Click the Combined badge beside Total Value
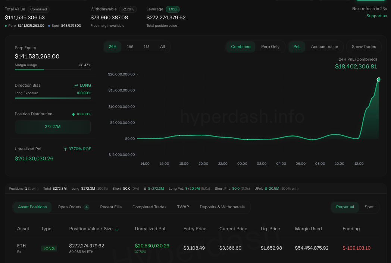 click(38, 9)
